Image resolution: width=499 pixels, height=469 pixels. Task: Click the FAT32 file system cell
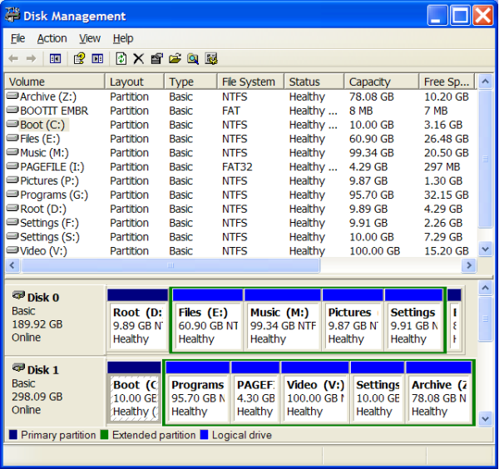click(237, 166)
